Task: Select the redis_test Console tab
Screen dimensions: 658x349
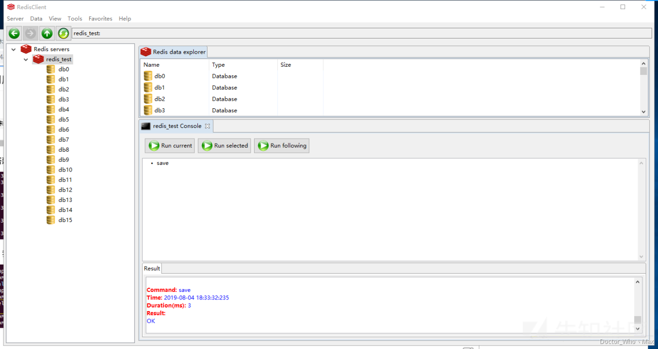Action: [x=176, y=126]
